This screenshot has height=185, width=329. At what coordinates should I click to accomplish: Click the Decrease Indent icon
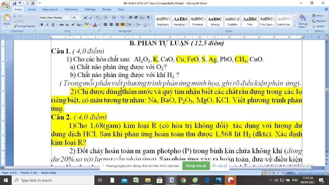click(130, 18)
